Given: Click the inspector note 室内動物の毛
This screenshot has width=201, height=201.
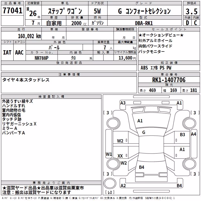Looking at the screenshot, I should click(x=14, y=110).
